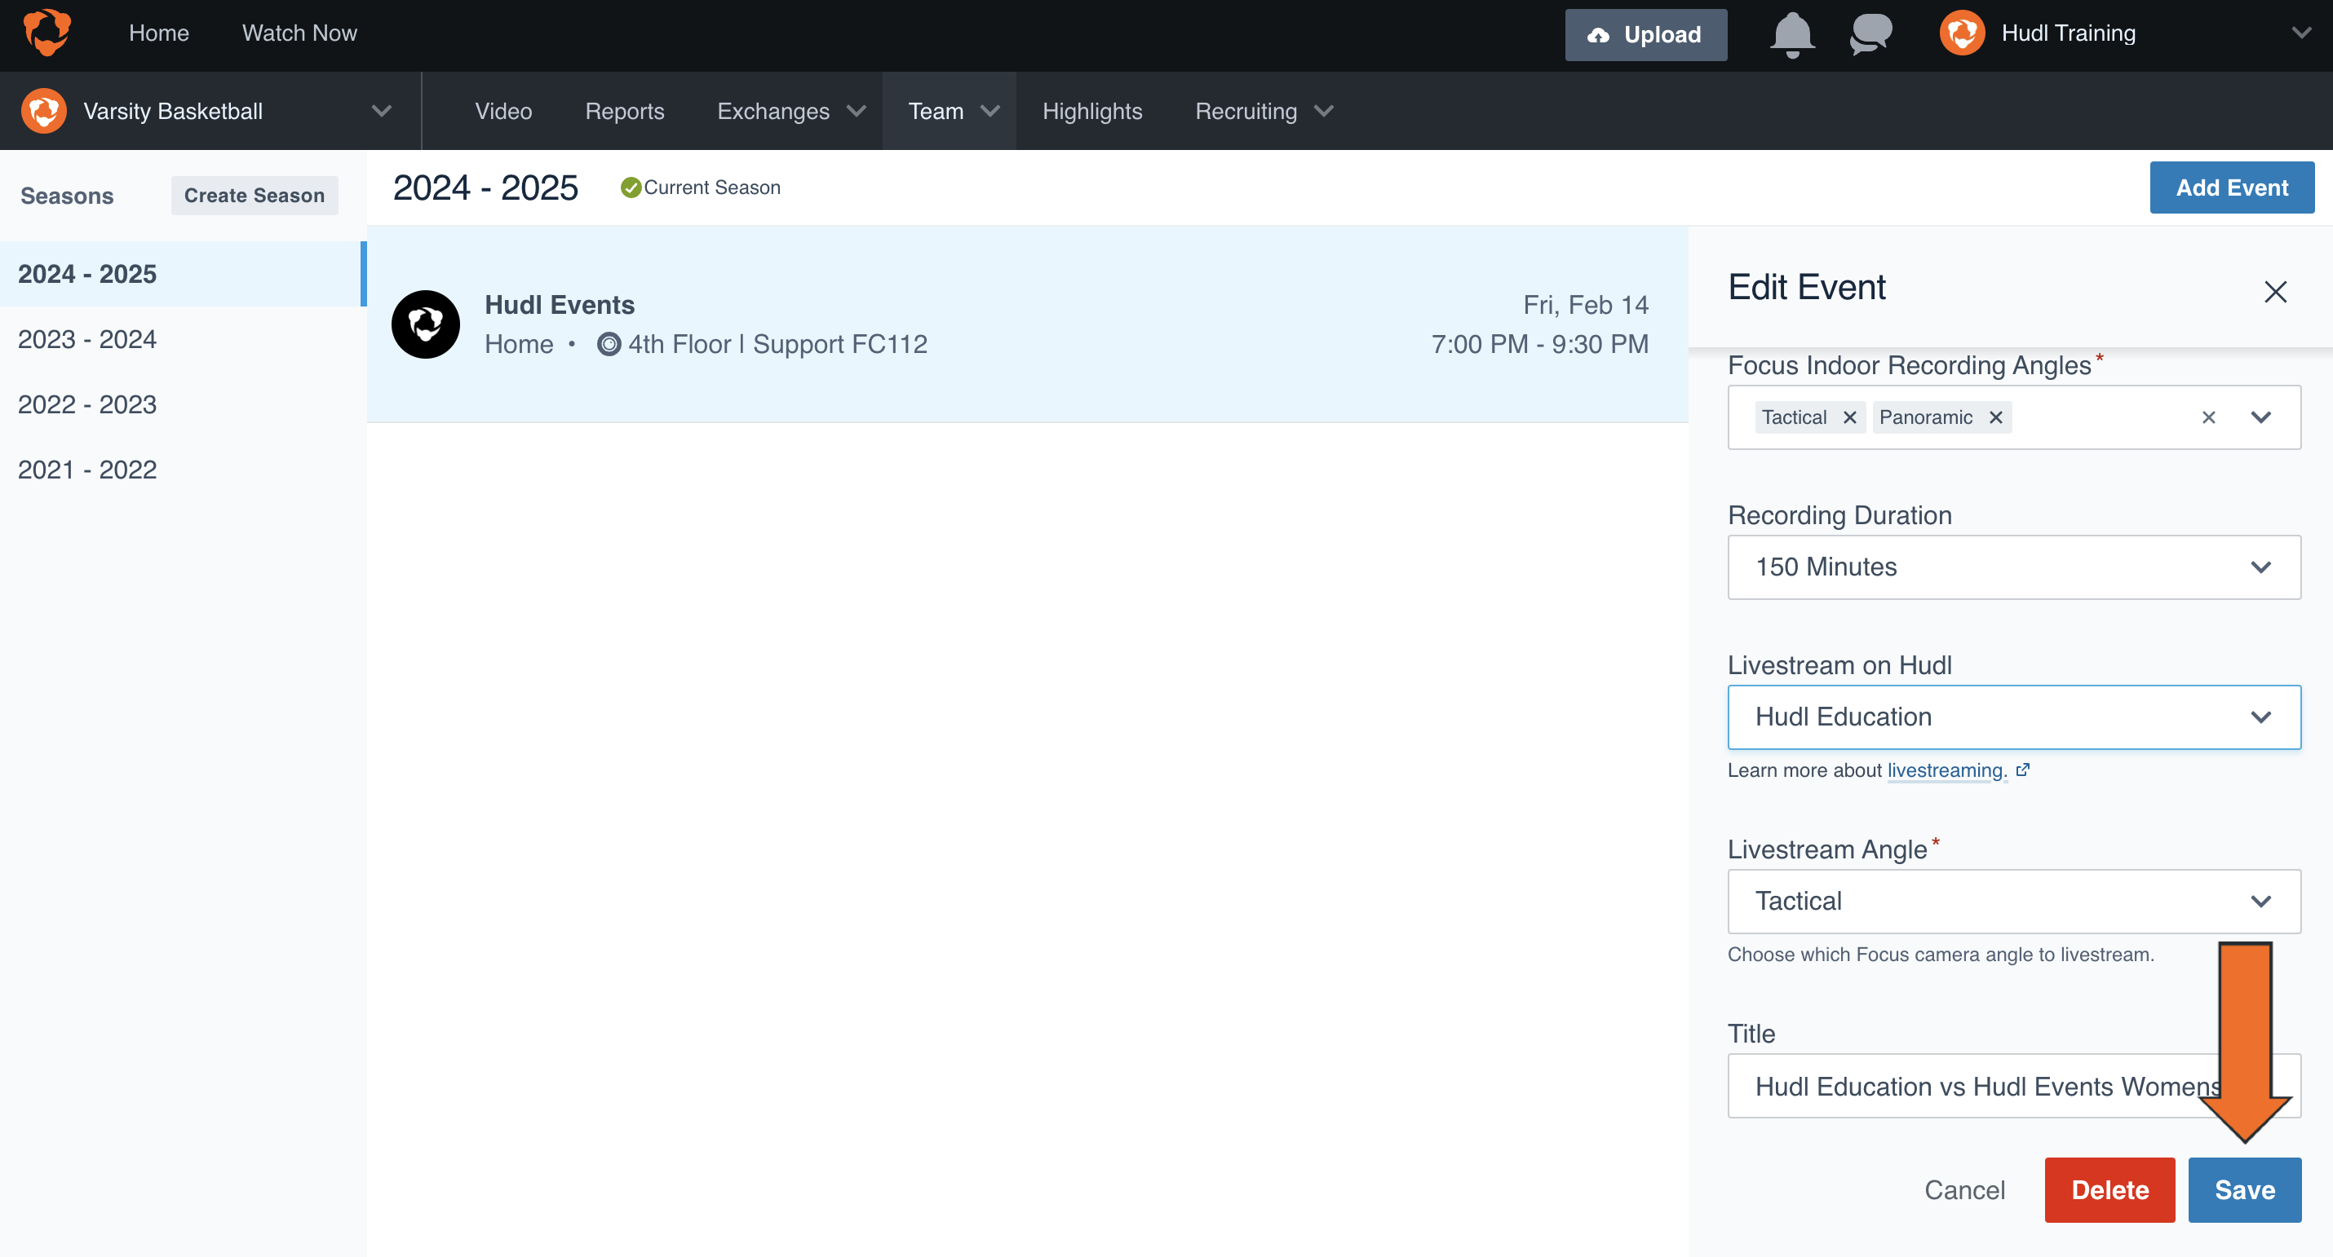Click the Varsity Basketball team logo
The width and height of the screenshot is (2333, 1257).
tap(42, 110)
